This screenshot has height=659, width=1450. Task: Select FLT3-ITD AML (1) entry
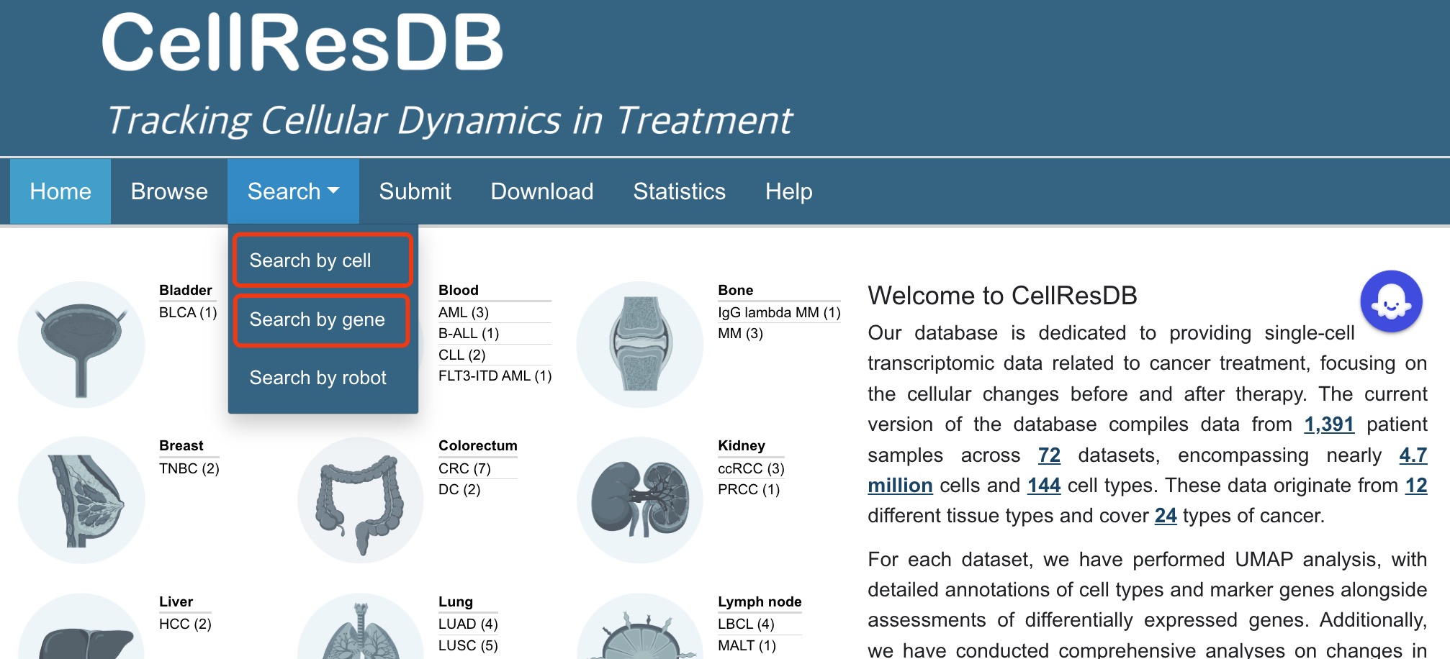click(495, 376)
